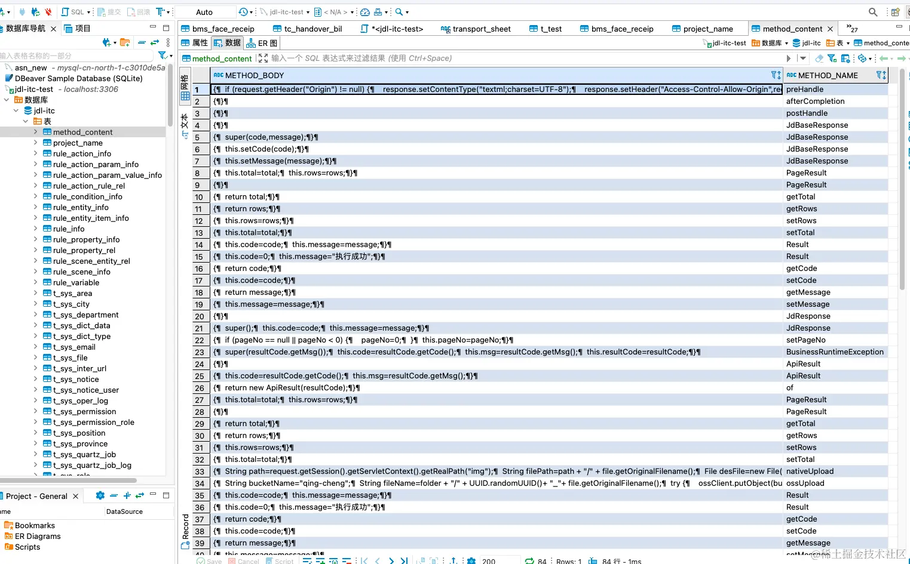Viewport: 910px width, 564px height.
Task: Click the collapse all icon in the navigator
Action: [142, 42]
